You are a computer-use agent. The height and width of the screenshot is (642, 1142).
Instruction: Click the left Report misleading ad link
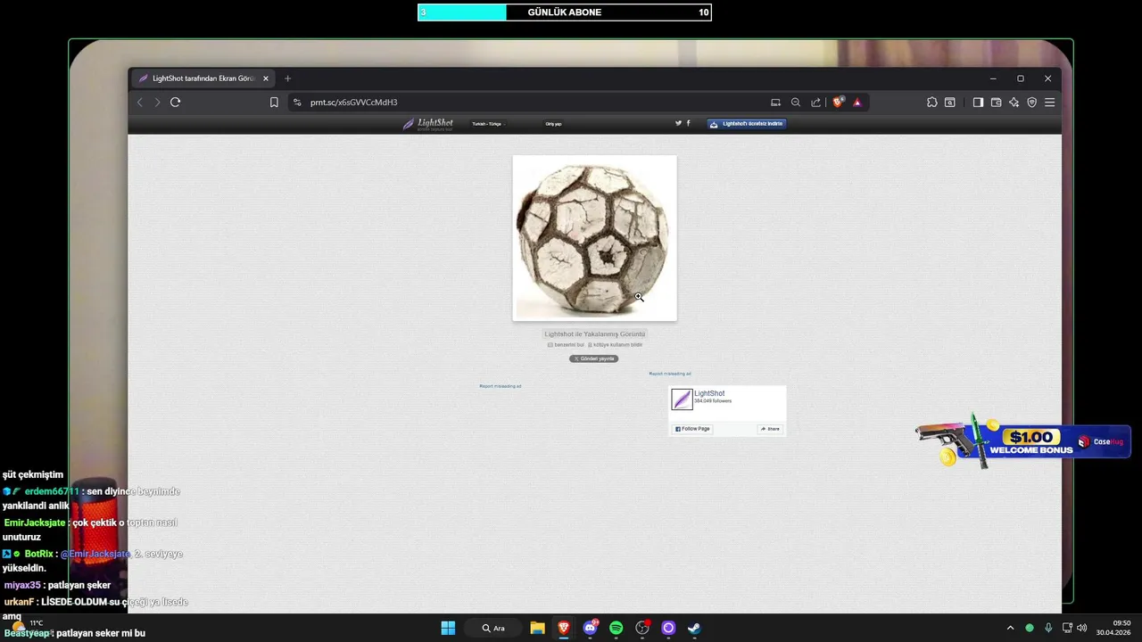(x=501, y=386)
